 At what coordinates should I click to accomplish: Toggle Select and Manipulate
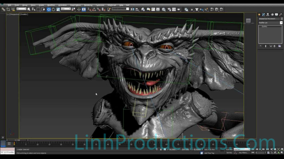(79, 9)
